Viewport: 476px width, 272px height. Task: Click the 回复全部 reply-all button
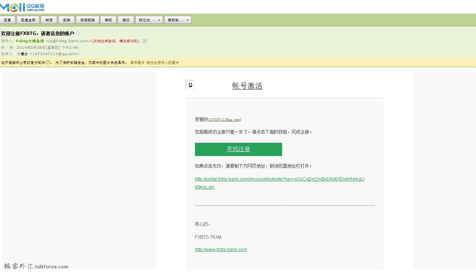click(28, 20)
